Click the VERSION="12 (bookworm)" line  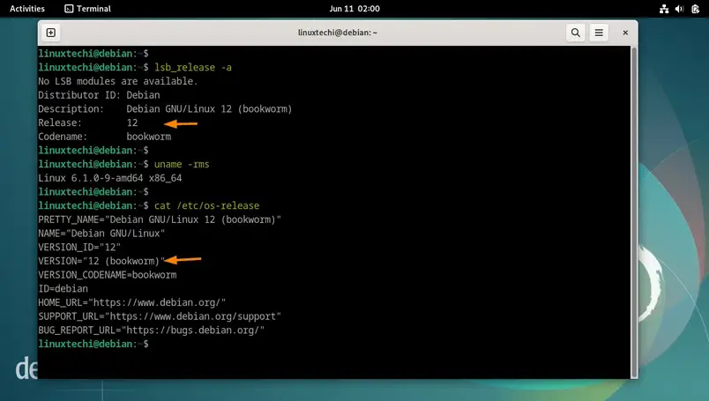101,261
